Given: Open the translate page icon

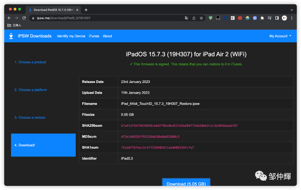Looking at the screenshot, I should click(186, 18).
